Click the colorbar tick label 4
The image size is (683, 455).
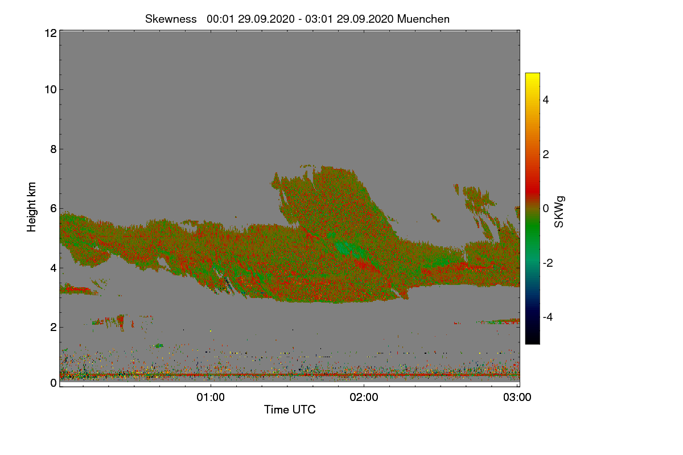546,100
